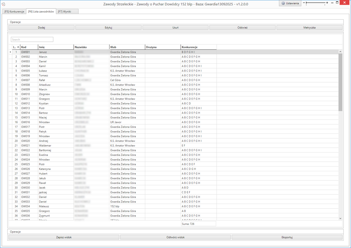The height and width of the screenshot is (248, 351).
Task: Click the Eksportuj button
Action: pyautogui.click(x=287, y=237)
